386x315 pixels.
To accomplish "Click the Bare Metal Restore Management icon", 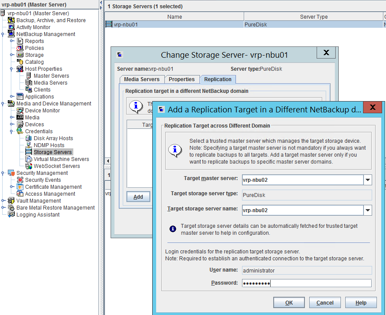I will pyautogui.click(x=11, y=208).
